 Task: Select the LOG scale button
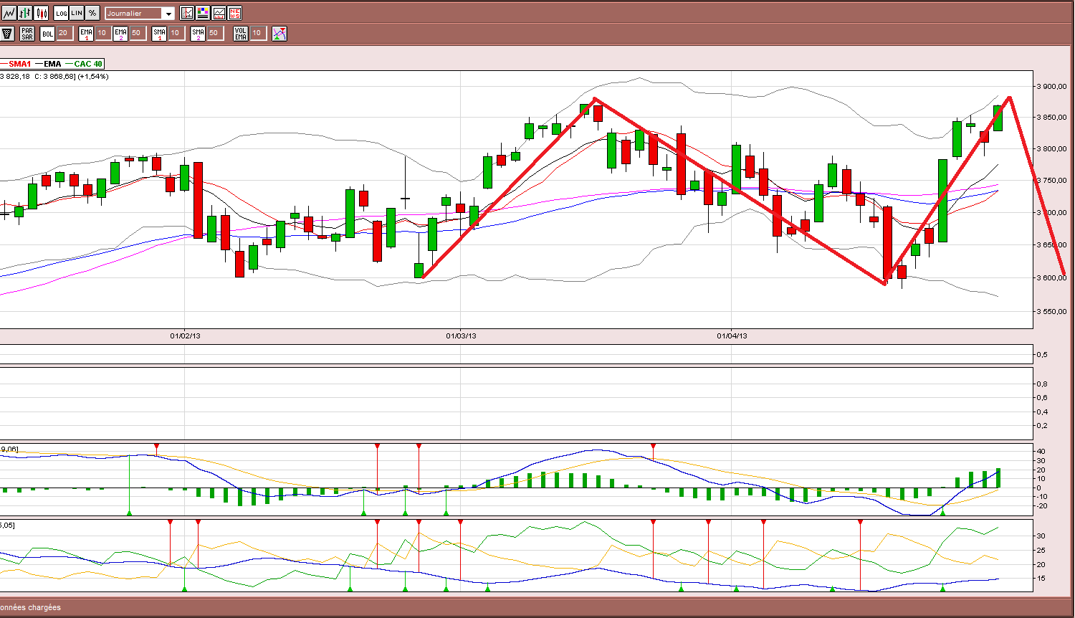(x=61, y=13)
